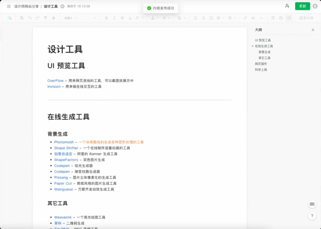Toggle strikethrough formatting
This screenshot has width=321, height=229.
coord(122,18)
